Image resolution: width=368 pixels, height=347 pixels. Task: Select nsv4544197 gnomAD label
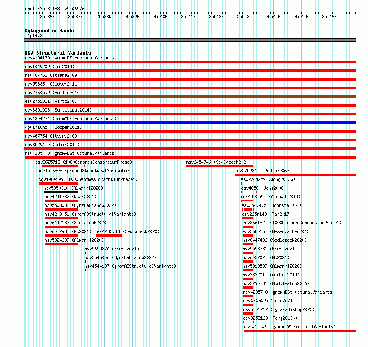(x=130, y=266)
